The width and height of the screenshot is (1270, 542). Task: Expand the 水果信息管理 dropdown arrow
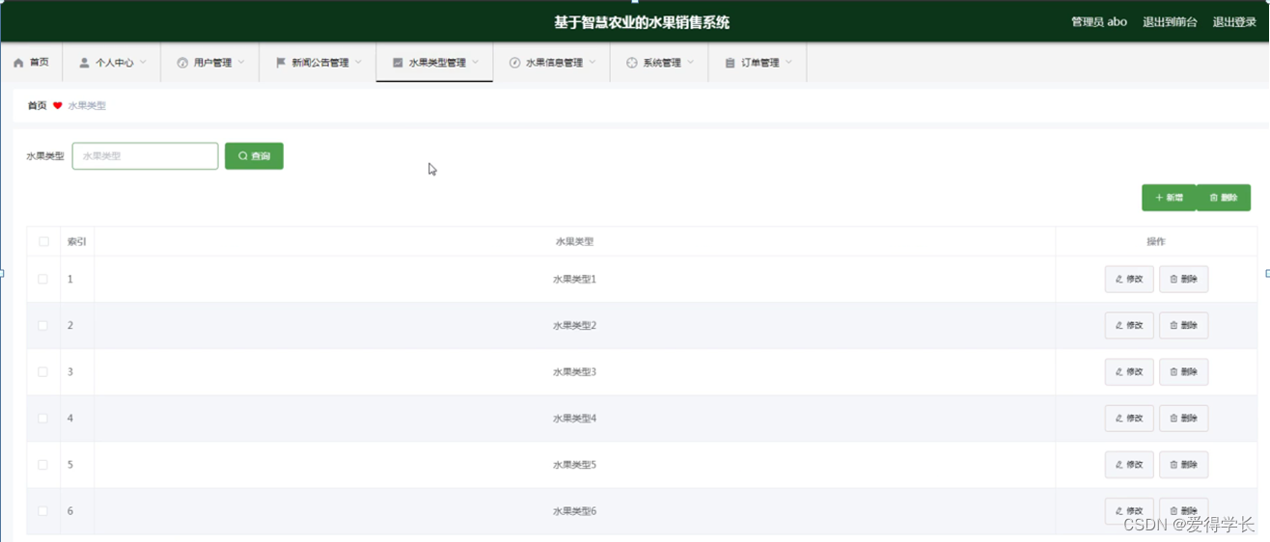593,63
